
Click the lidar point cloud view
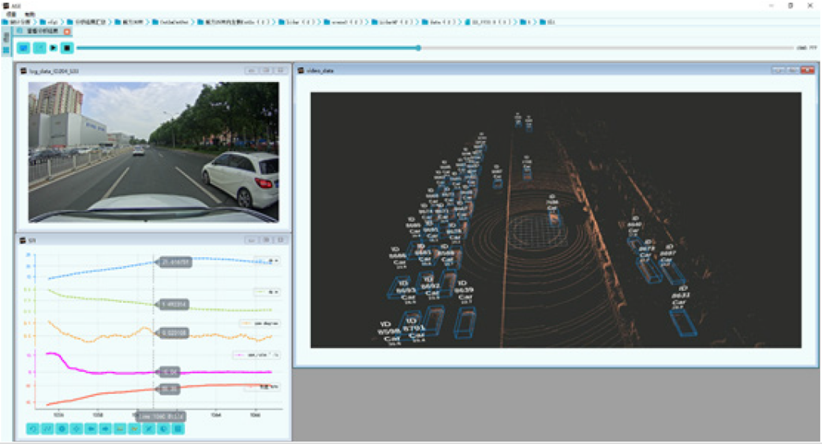[x=556, y=220]
